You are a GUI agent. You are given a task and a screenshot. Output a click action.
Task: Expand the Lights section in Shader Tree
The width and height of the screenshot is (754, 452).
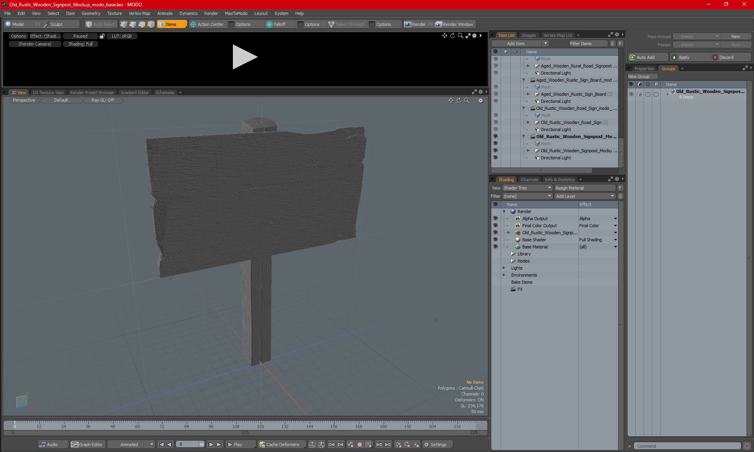(x=503, y=268)
